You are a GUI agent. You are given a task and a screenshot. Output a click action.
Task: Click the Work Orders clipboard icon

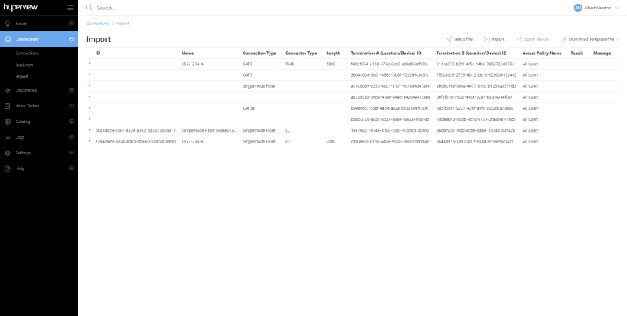pos(7,106)
